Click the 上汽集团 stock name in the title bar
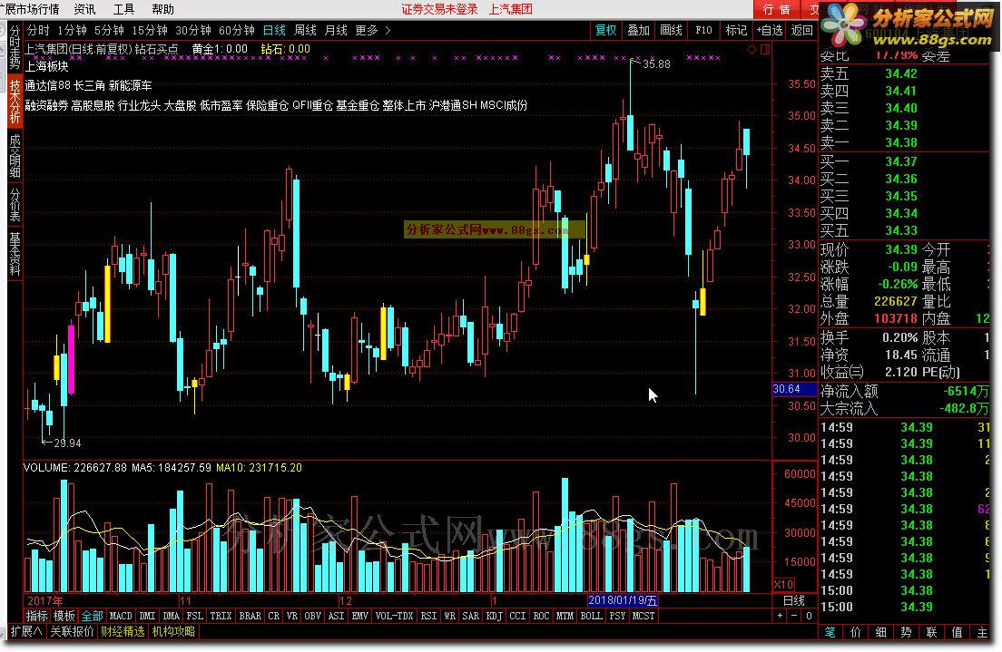The width and height of the screenshot is (1002, 652). [x=511, y=9]
